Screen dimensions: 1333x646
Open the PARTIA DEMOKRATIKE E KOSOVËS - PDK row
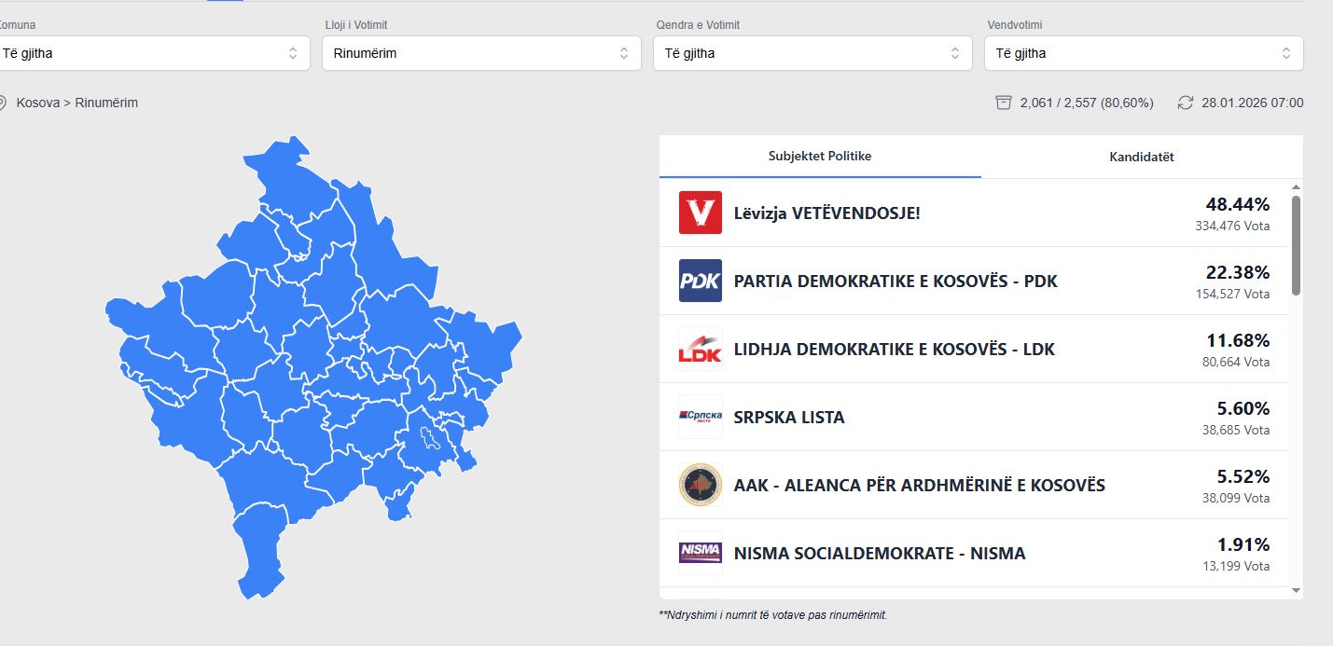pos(896,281)
